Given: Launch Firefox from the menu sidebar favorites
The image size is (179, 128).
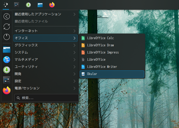Looking at the screenshot, I should point(7,90).
